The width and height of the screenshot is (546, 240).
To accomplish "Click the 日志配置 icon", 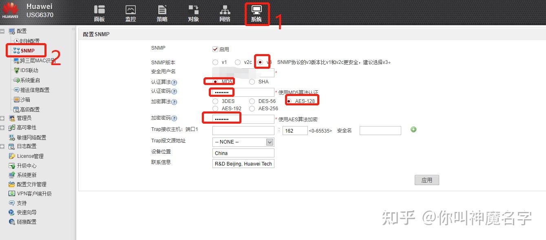I will [12, 146].
